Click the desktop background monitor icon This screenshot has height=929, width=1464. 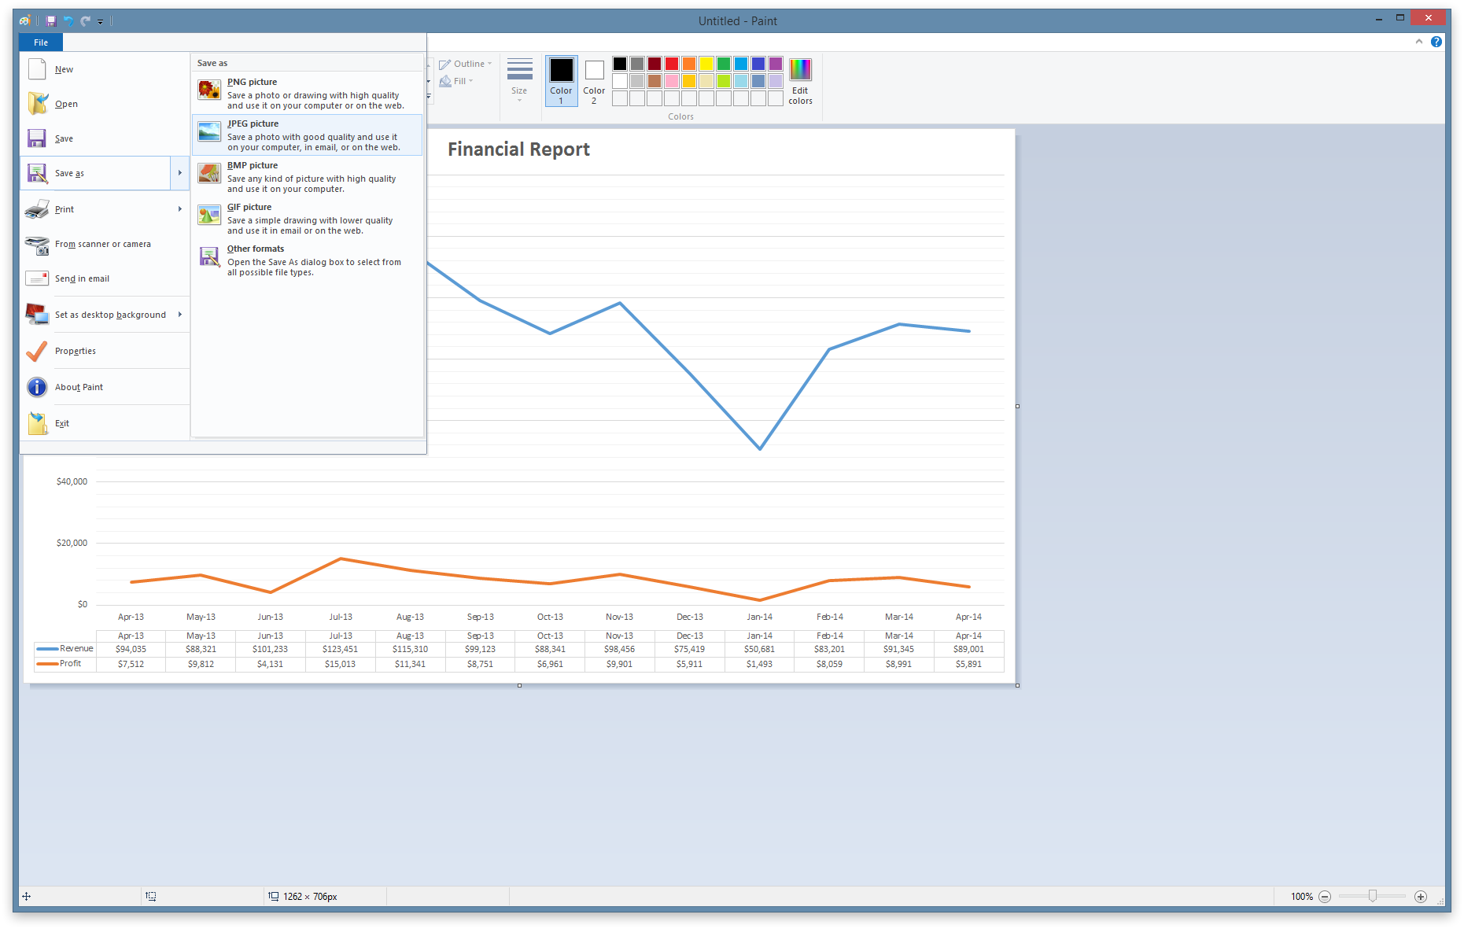pos(37,315)
